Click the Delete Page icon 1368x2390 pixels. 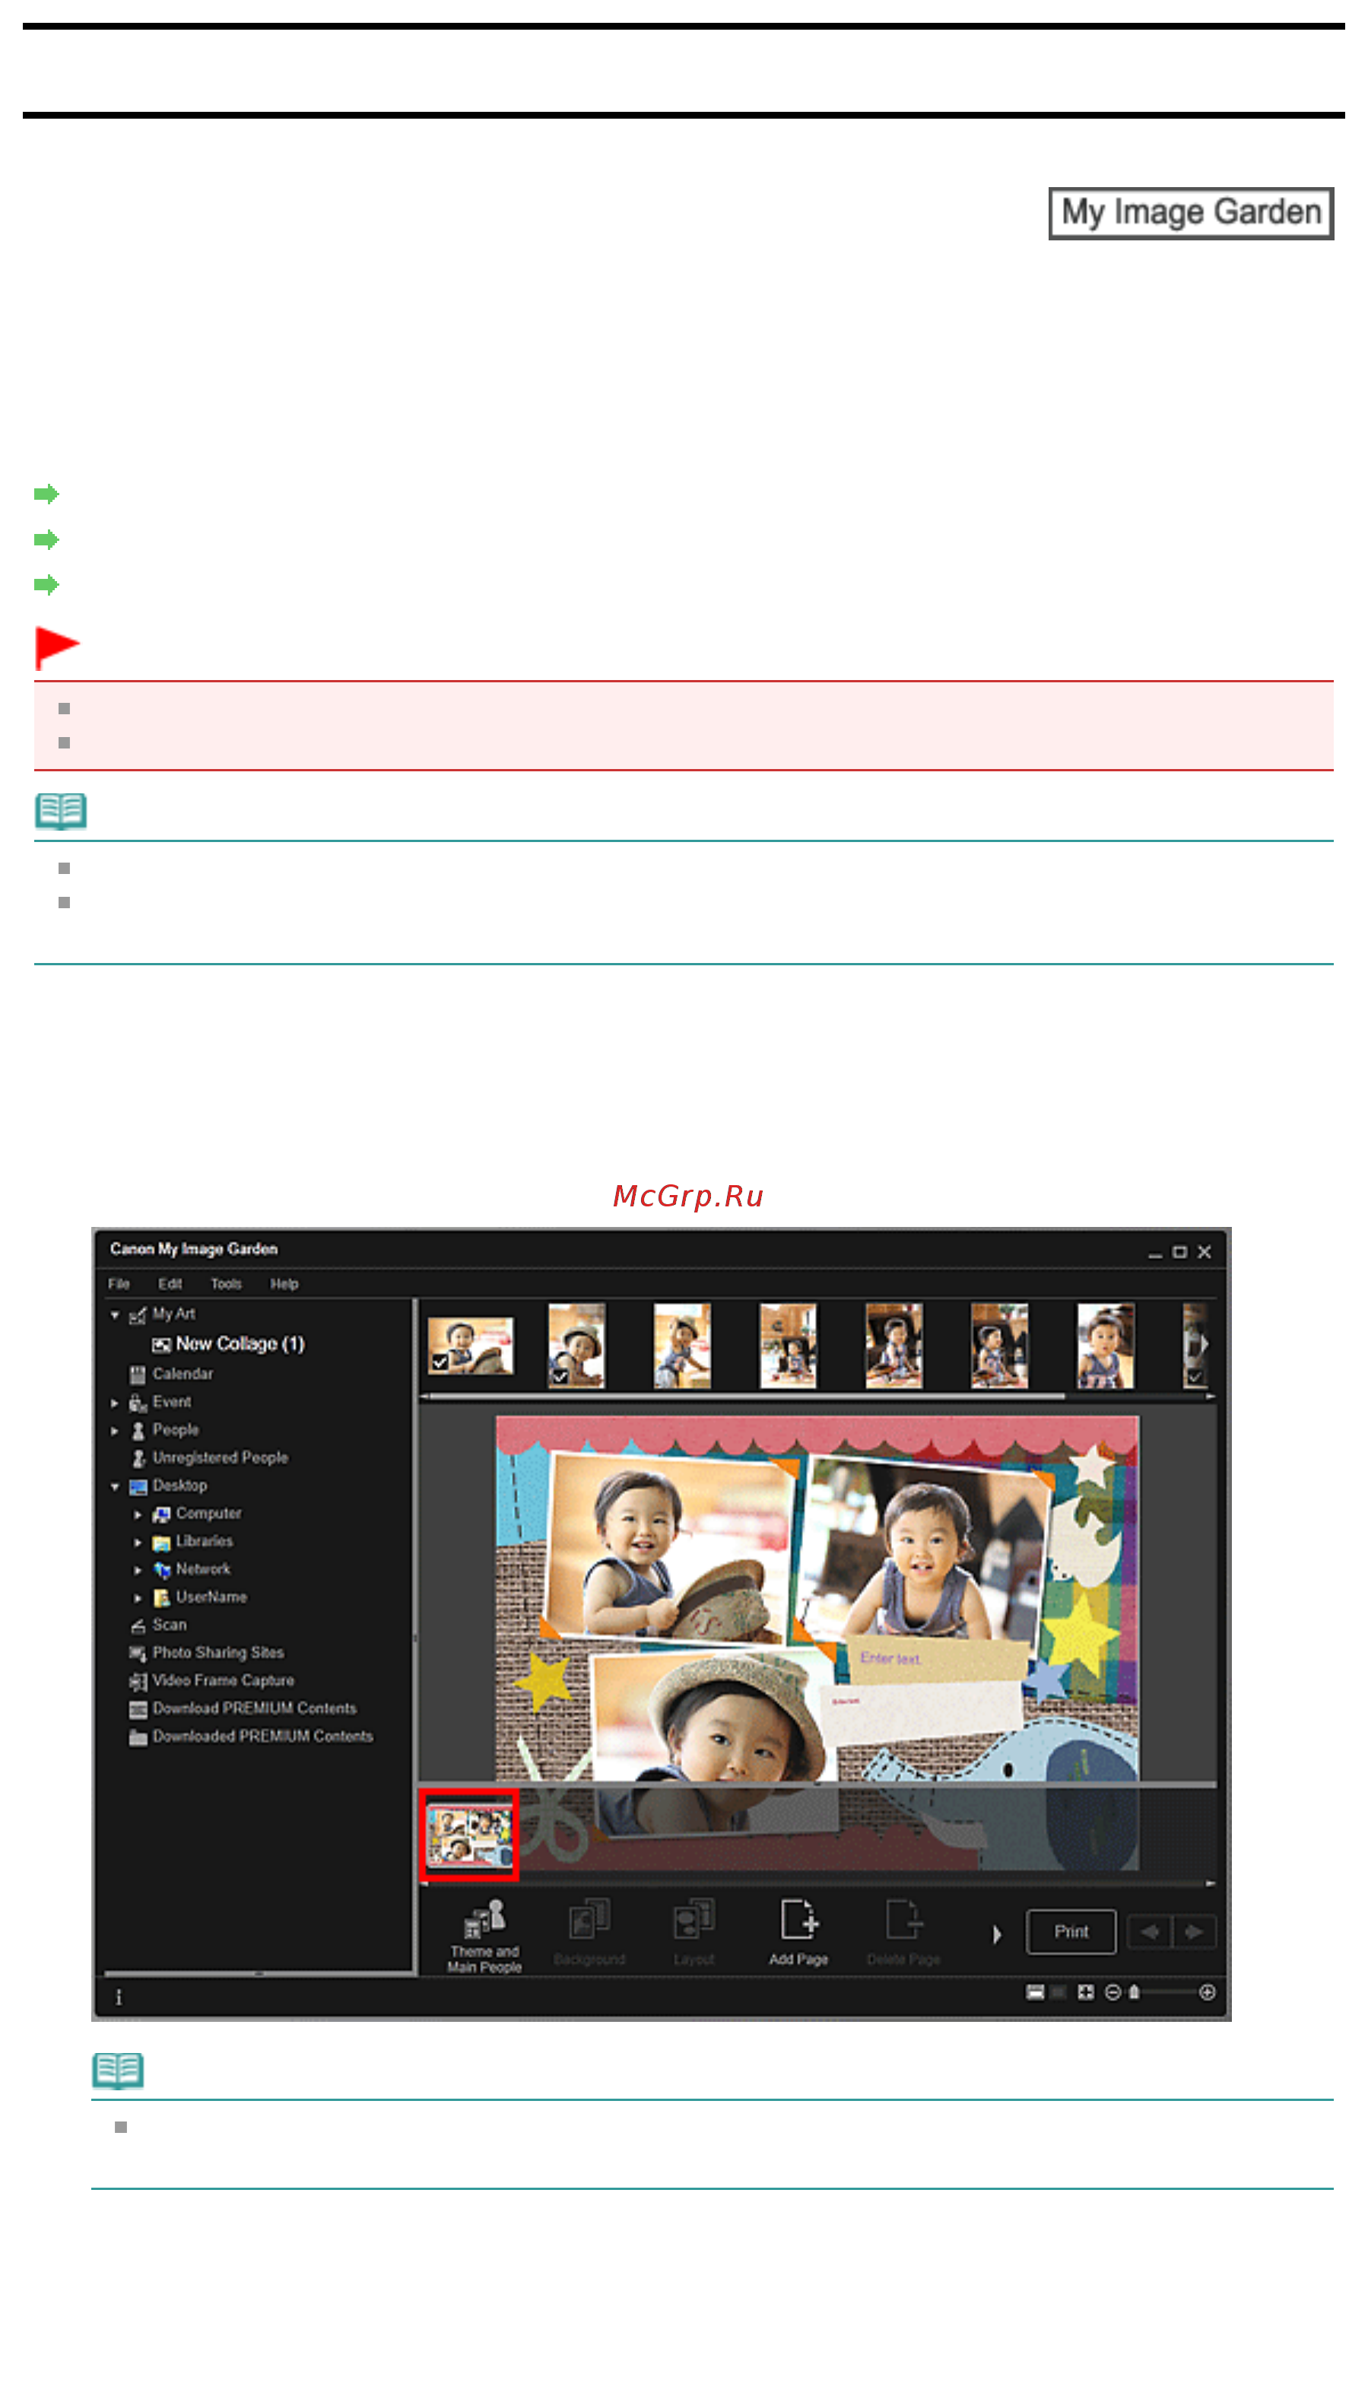904,1919
